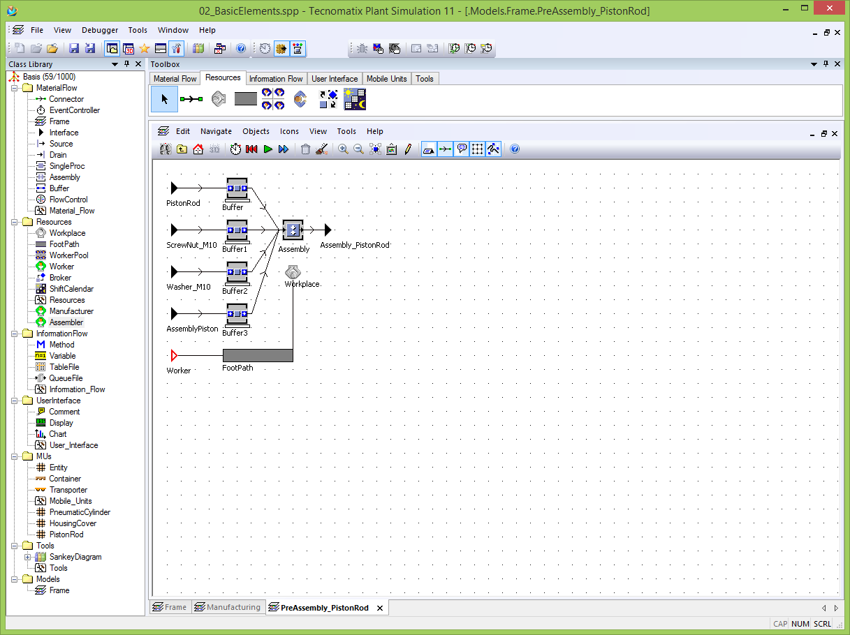Open the Debugger menu
The image size is (850, 635).
100,30
